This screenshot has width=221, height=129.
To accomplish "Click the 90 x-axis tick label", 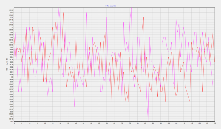I will 153,123.
